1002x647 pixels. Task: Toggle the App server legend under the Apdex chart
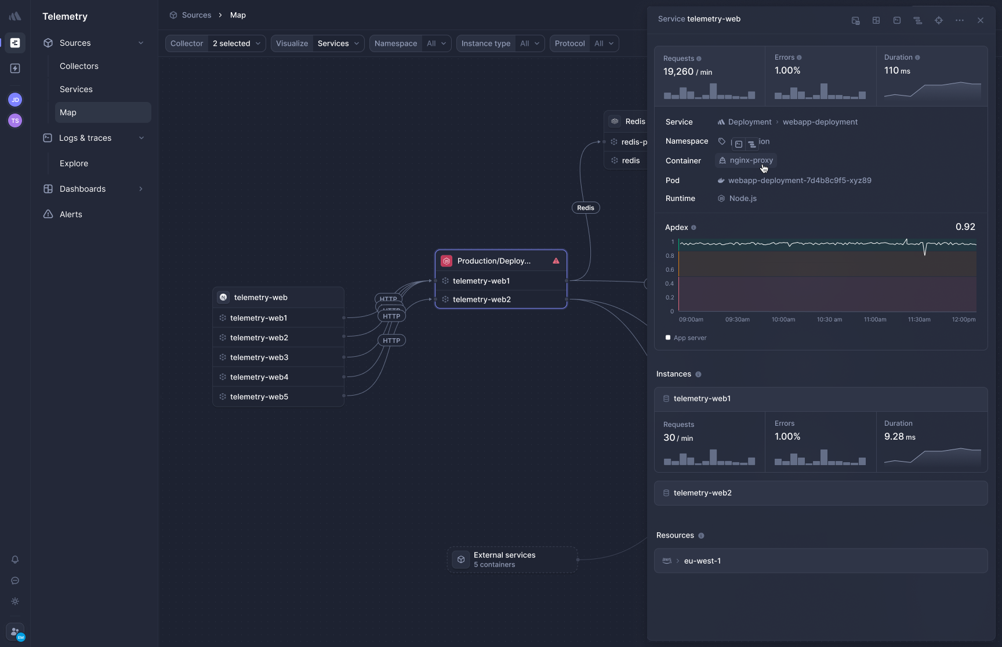686,338
